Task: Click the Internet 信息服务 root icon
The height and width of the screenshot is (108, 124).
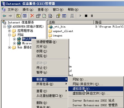Action: 4,22
